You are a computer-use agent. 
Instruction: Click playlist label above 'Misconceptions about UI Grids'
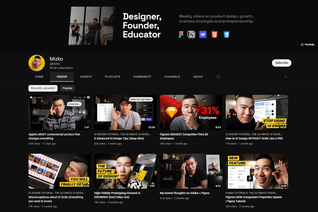click(x=56, y=193)
